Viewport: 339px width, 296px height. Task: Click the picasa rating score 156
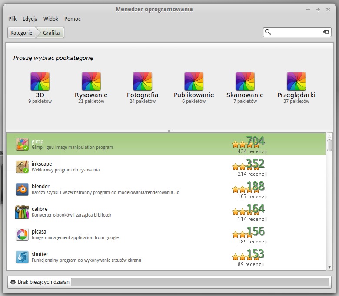[255, 231]
